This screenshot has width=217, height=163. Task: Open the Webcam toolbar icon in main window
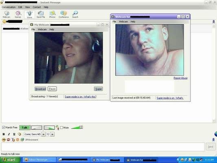tap(7, 14)
